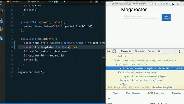Open the DevTools Elements tab
184x104 pixels.
126,51
